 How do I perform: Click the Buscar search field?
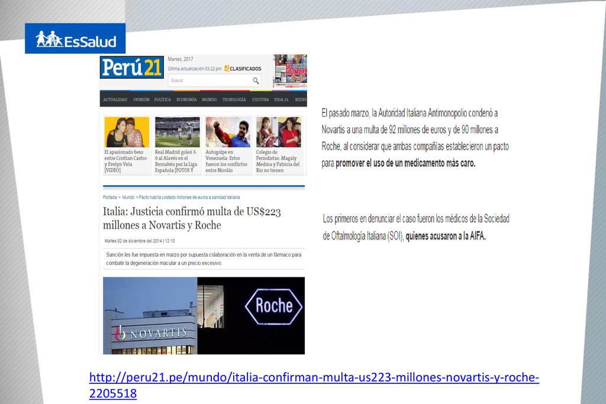(x=215, y=80)
